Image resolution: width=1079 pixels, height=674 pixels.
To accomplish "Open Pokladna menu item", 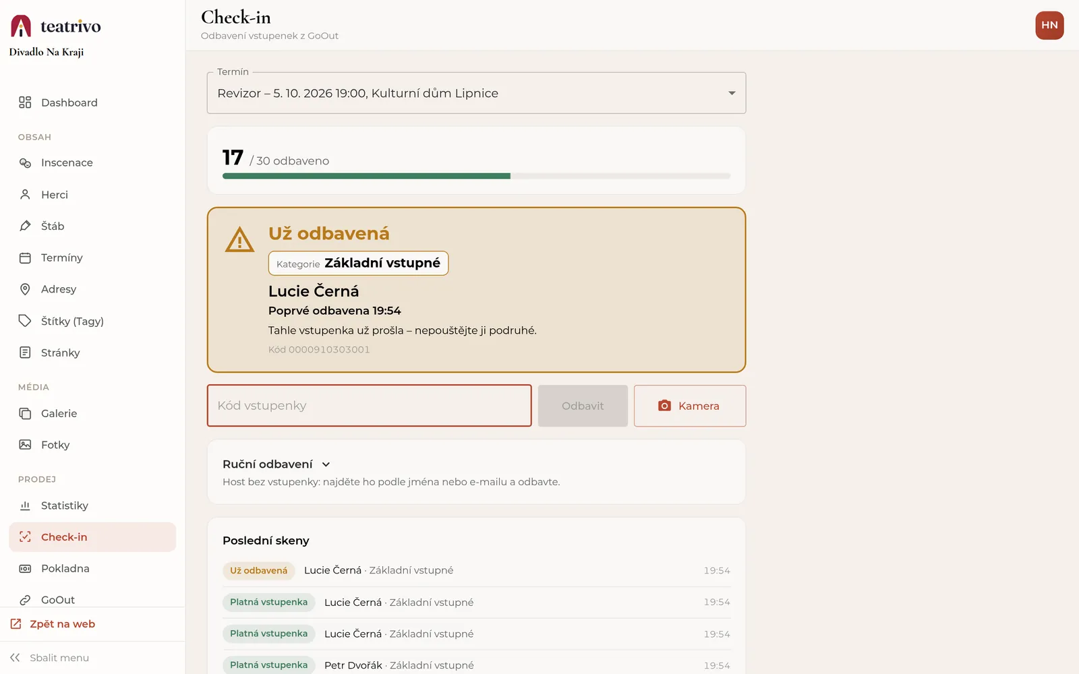I will tap(92, 569).
